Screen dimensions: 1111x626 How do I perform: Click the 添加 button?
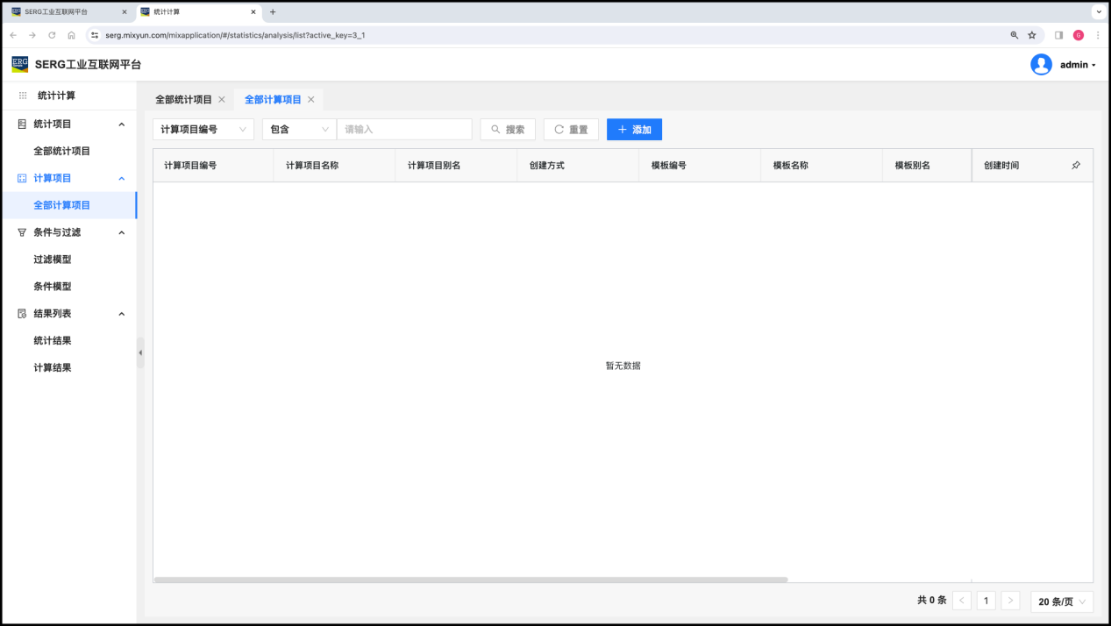click(634, 130)
